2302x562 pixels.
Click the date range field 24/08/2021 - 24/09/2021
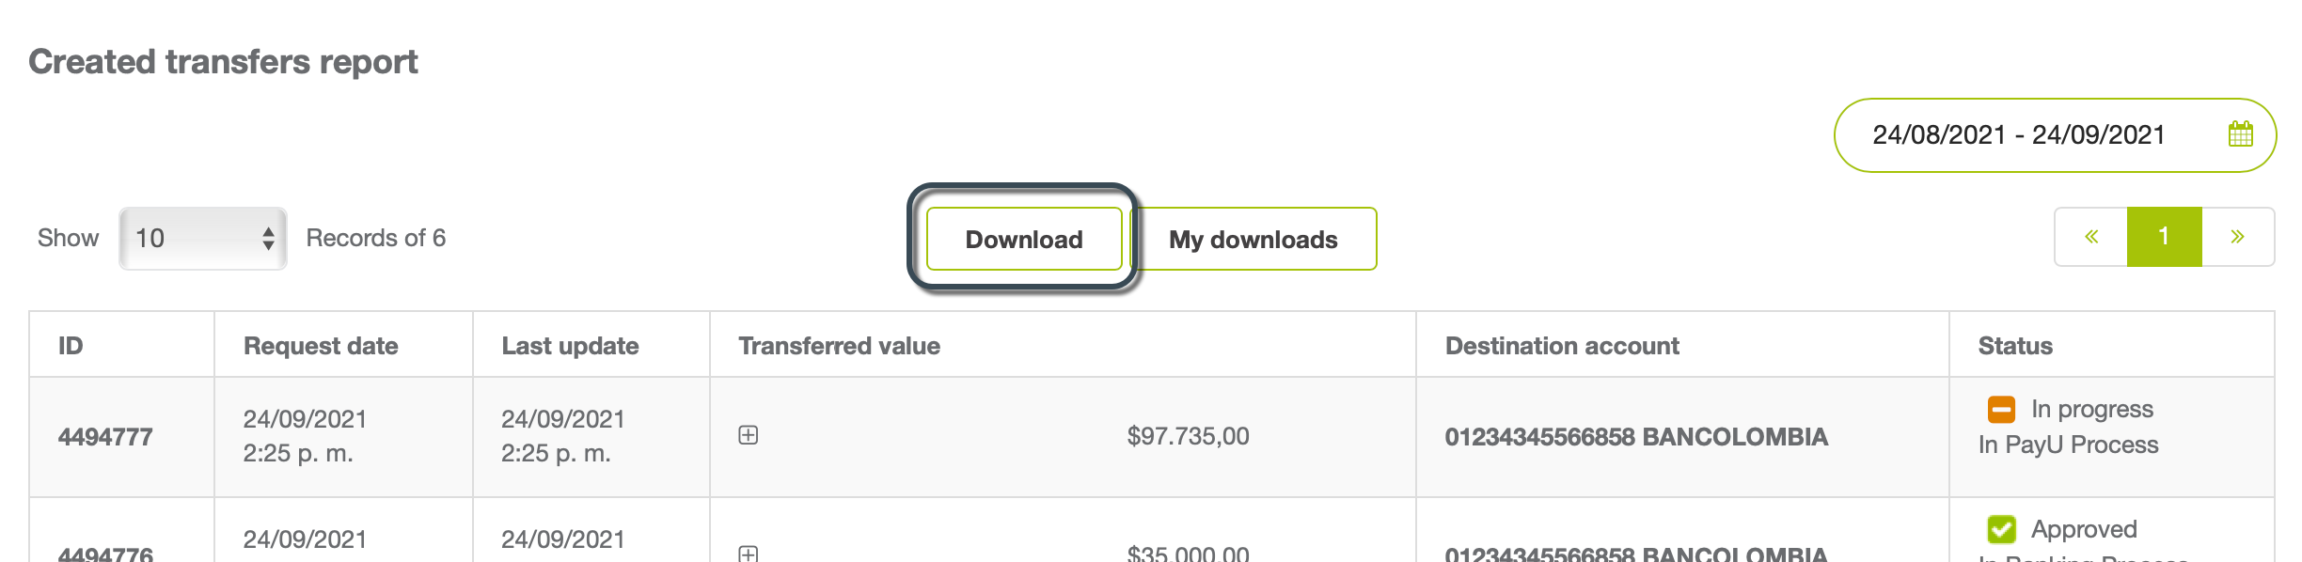[x=2055, y=135]
